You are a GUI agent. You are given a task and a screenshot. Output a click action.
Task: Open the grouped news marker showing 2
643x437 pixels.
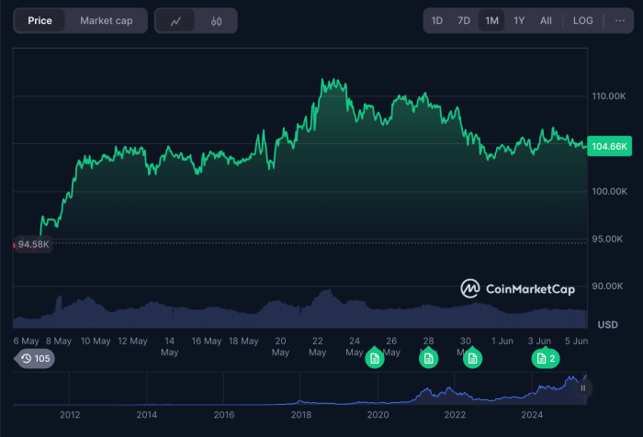(546, 358)
